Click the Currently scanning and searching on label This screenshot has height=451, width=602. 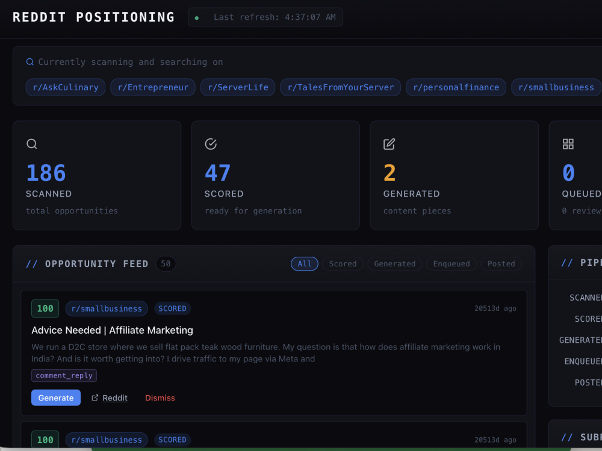point(131,62)
